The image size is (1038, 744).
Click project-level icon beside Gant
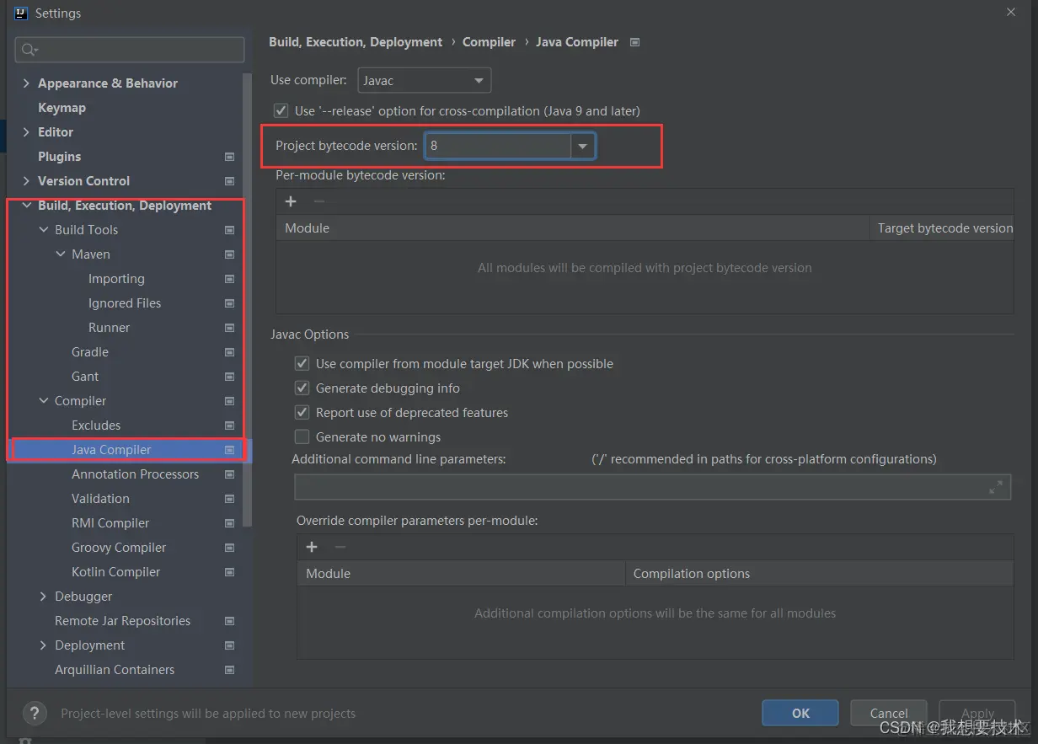pos(229,377)
